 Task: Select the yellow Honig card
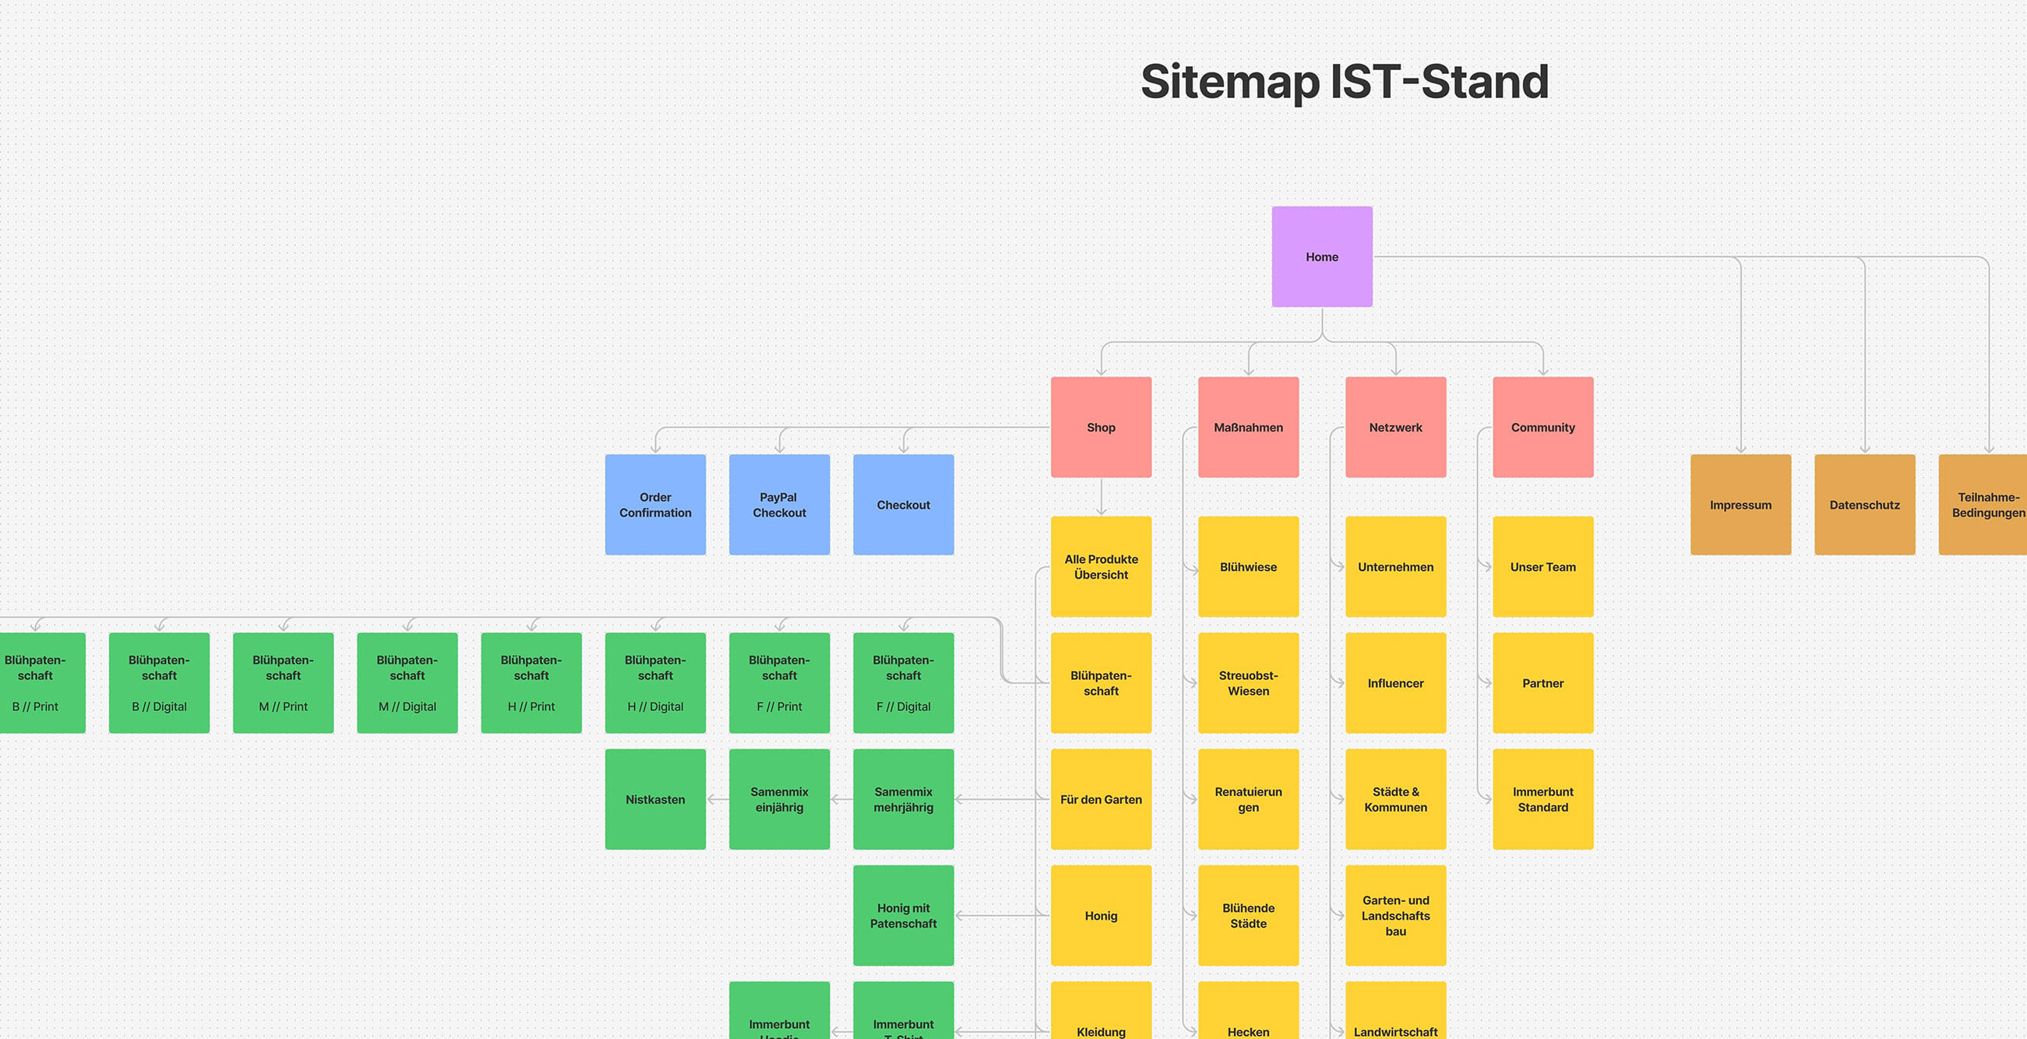click(1101, 915)
